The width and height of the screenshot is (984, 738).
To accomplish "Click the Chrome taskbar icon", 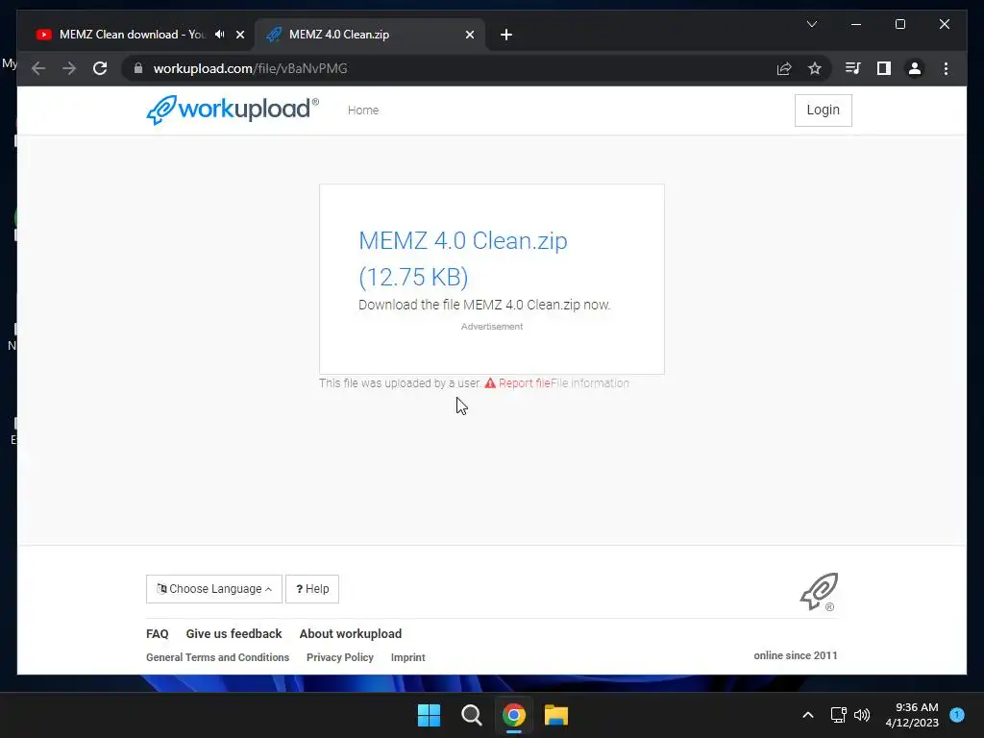I will click(513, 715).
